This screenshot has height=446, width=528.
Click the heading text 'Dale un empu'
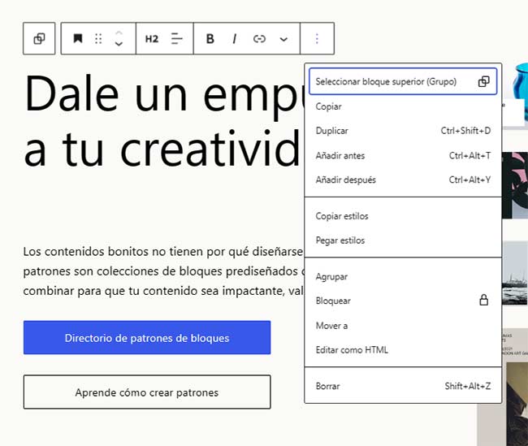tap(164, 93)
